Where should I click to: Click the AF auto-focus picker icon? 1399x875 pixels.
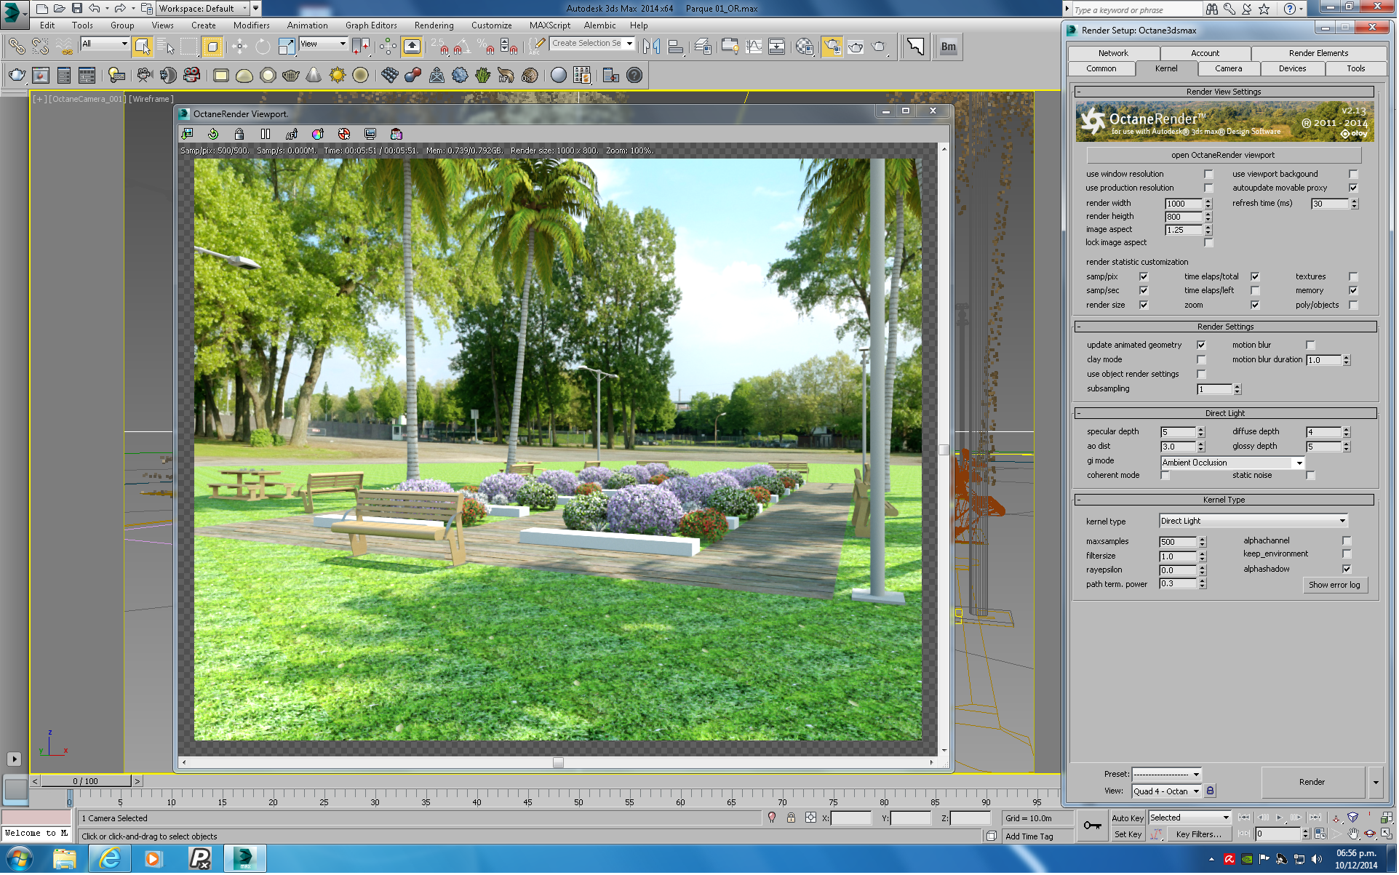292,134
